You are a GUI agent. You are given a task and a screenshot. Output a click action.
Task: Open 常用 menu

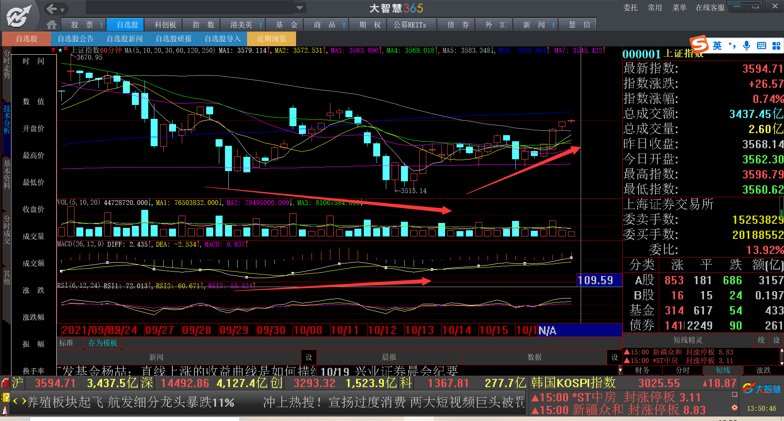pyautogui.click(x=655, y=8)
